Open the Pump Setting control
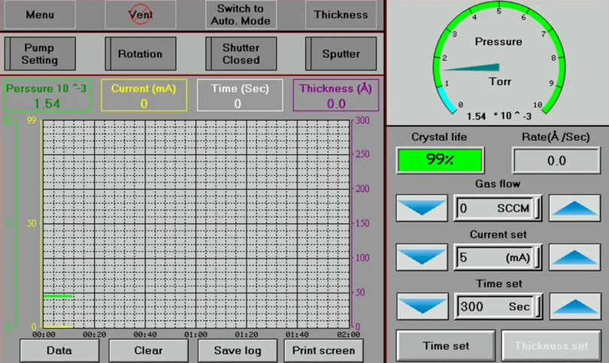 [x=40, y=53]
